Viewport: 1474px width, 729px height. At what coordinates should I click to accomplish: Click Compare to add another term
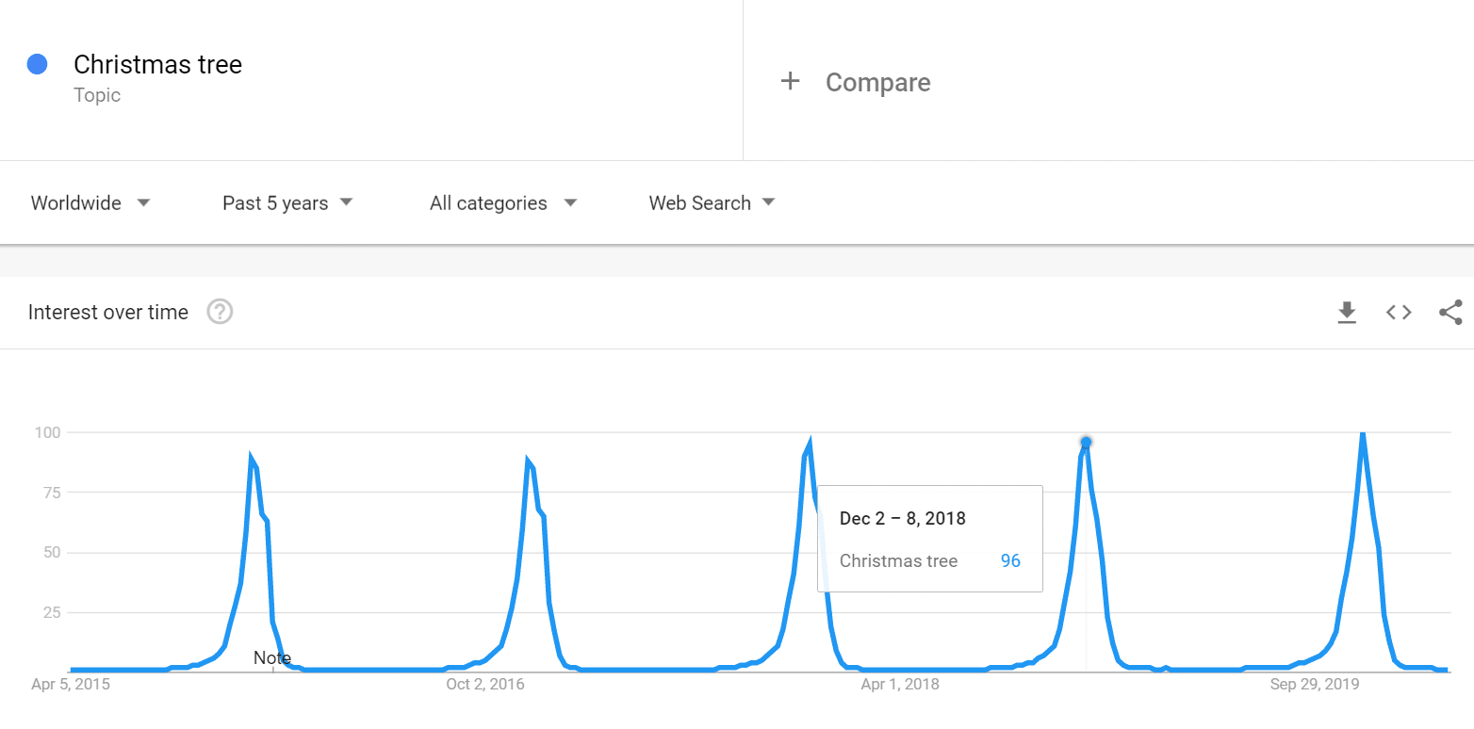pos(877,83)
